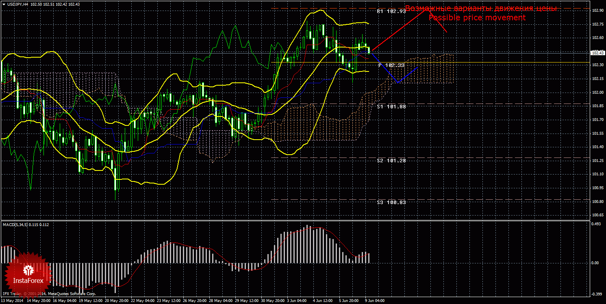Screen dimensions: 606x304
Task: Select the S3 100.83 support label
Action: 391,202
